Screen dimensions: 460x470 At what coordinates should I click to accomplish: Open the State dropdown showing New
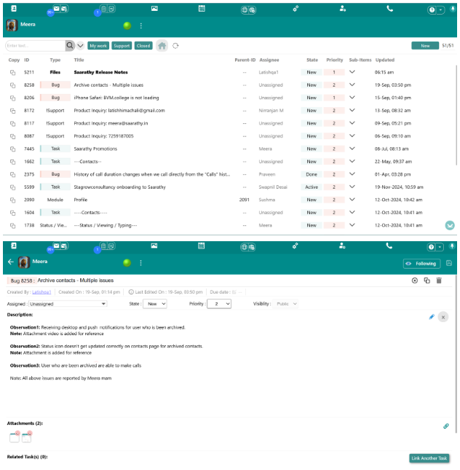[x=156, y=303]
